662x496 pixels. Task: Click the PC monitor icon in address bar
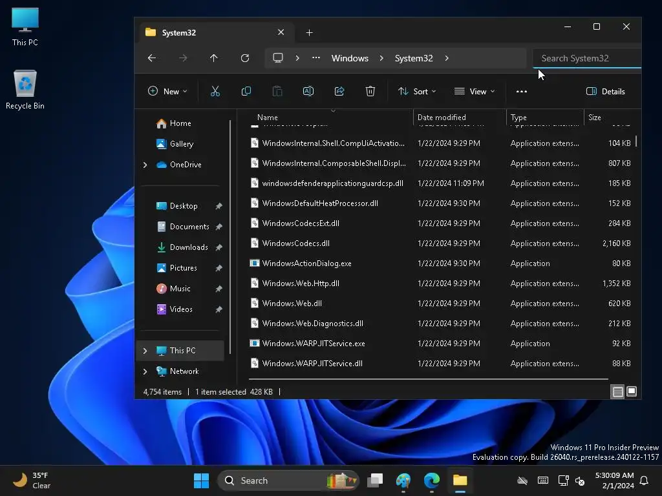pos(278,57)
